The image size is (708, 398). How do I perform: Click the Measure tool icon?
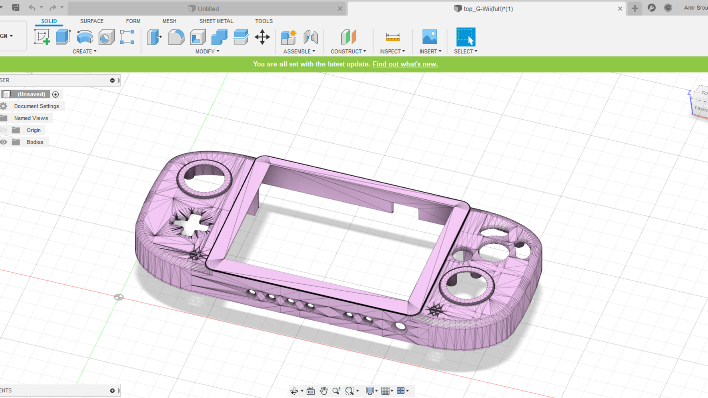[x=393, y=37]
